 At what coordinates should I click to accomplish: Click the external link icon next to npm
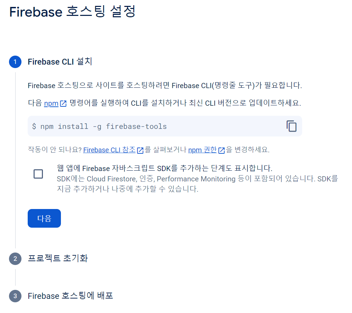coord(63,104)
